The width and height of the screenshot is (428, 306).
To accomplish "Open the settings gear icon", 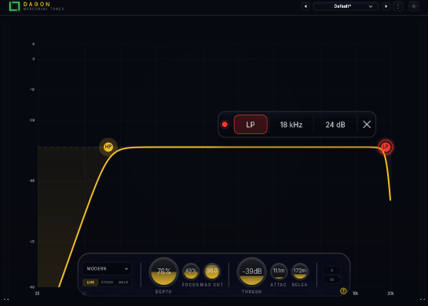I will pyautogui.click(x=414, y=6).
